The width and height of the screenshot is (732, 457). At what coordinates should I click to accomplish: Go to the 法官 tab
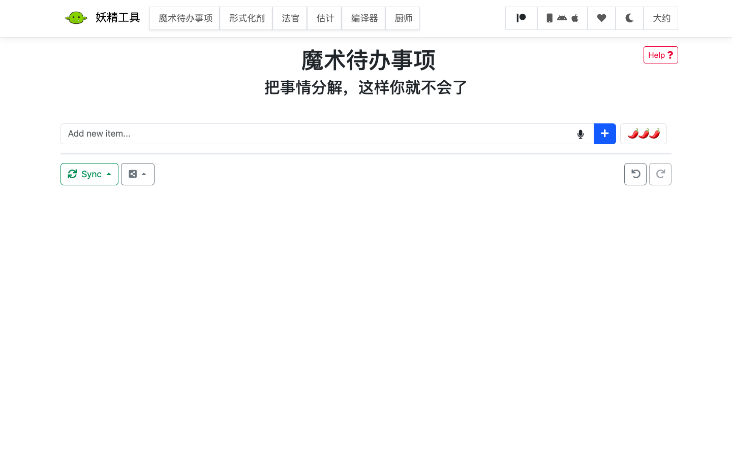(x=290, y=18)
